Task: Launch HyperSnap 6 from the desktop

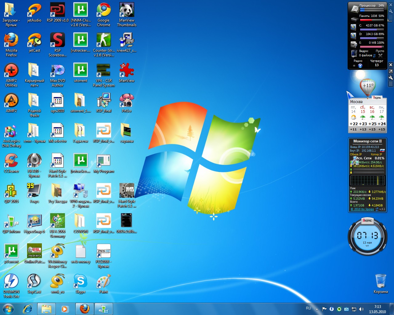Action: (34, 223)
